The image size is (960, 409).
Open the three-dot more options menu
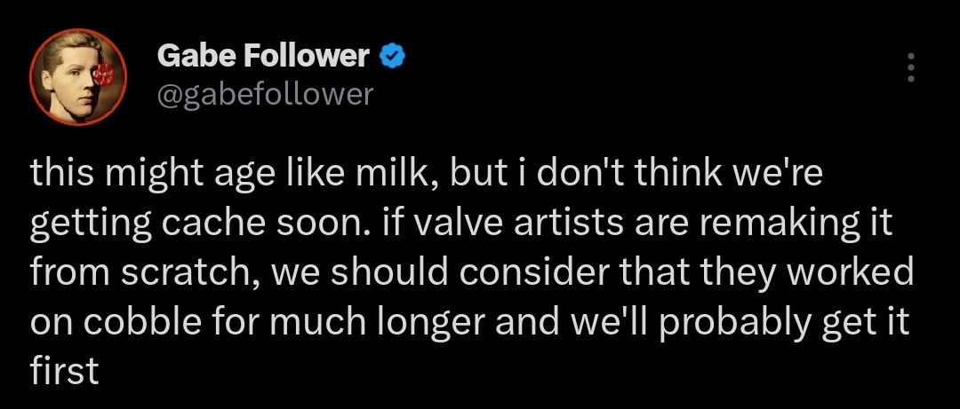coord(909,67)
